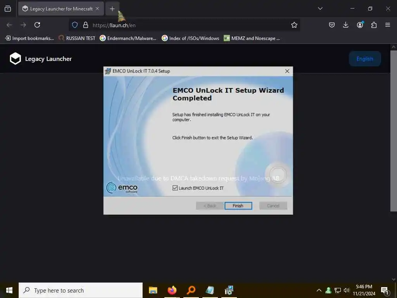This screenshot has width=397, height=298.
Task: Click the disabled Back button in setup
Action: click(x=210, y=206)
